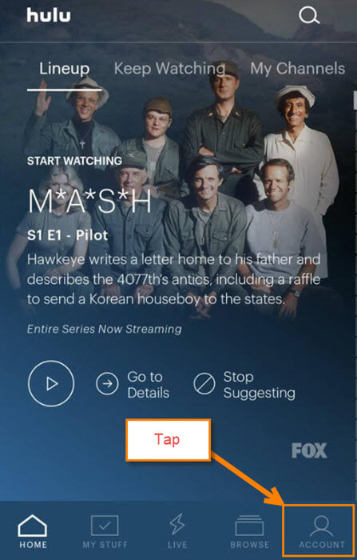The height and width of the screenshot is (560, 357).
Task: Open Live lightning bolt icon
Action: click(177, 524)
